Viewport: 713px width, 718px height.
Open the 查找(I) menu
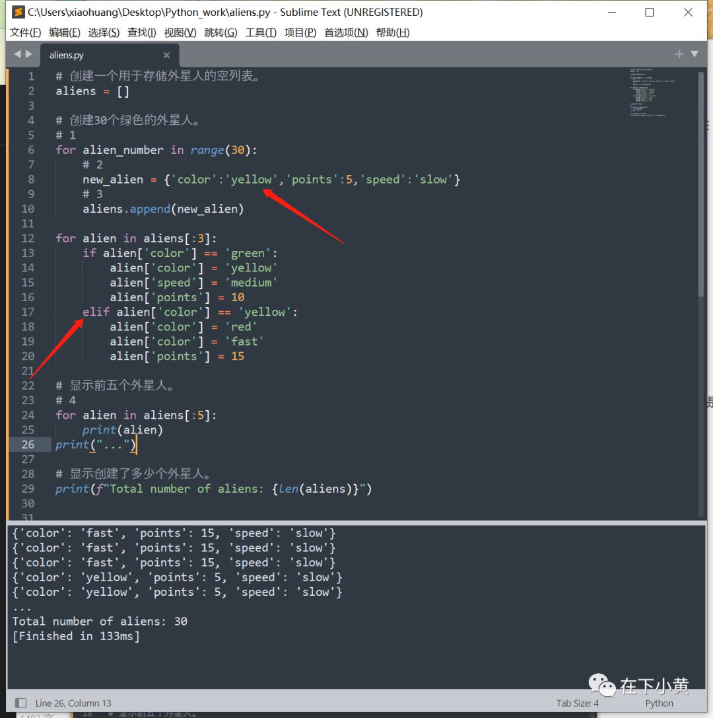(141, 32)
